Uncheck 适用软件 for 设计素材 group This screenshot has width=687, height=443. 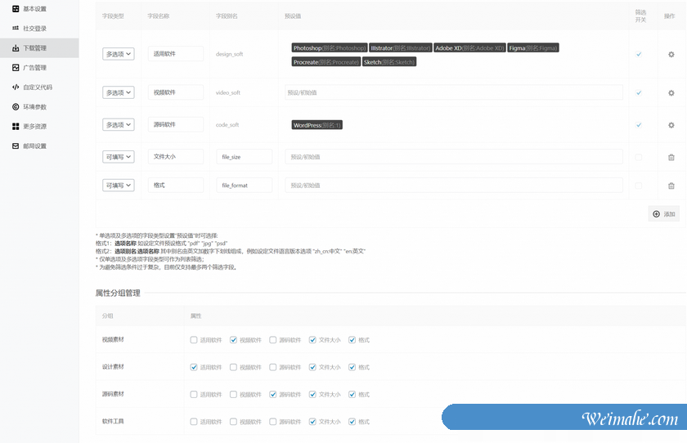[194, 367]
